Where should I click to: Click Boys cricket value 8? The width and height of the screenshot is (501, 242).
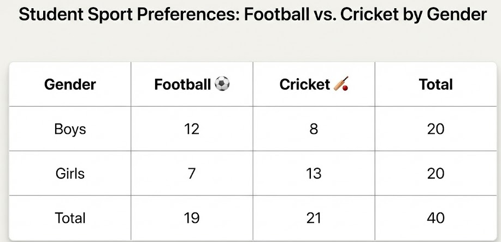click(314, 129)
